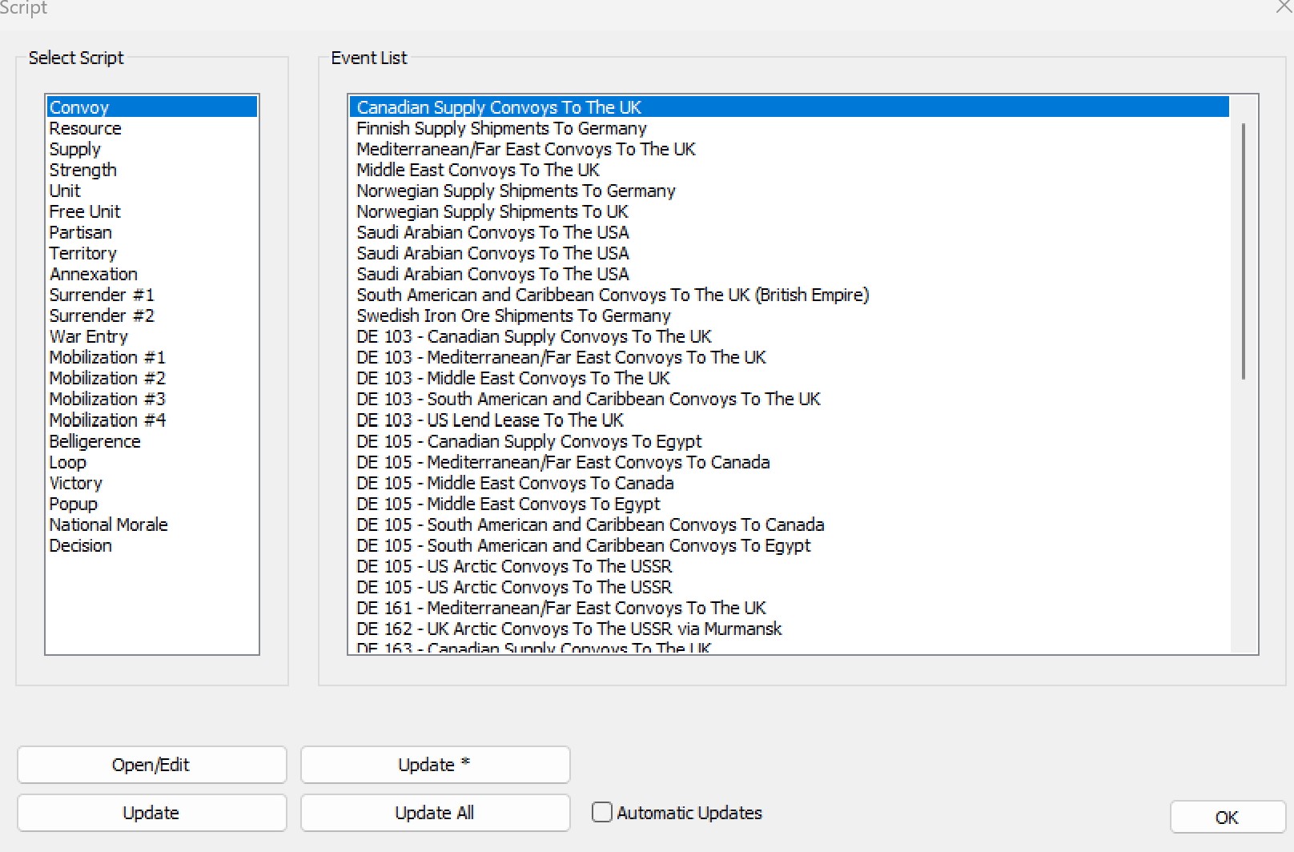Select the National Morale script

tap(108, 524)
